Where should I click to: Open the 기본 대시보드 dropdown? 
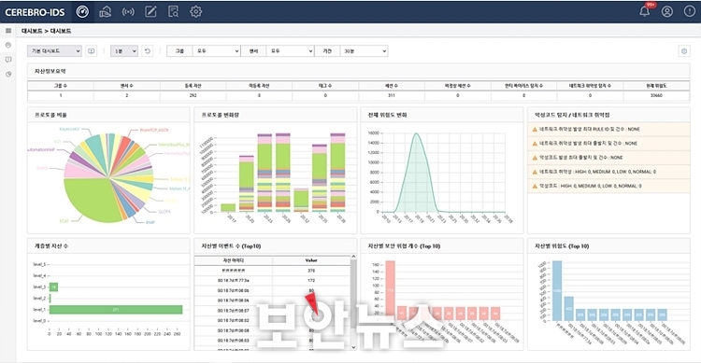(54, 51)
